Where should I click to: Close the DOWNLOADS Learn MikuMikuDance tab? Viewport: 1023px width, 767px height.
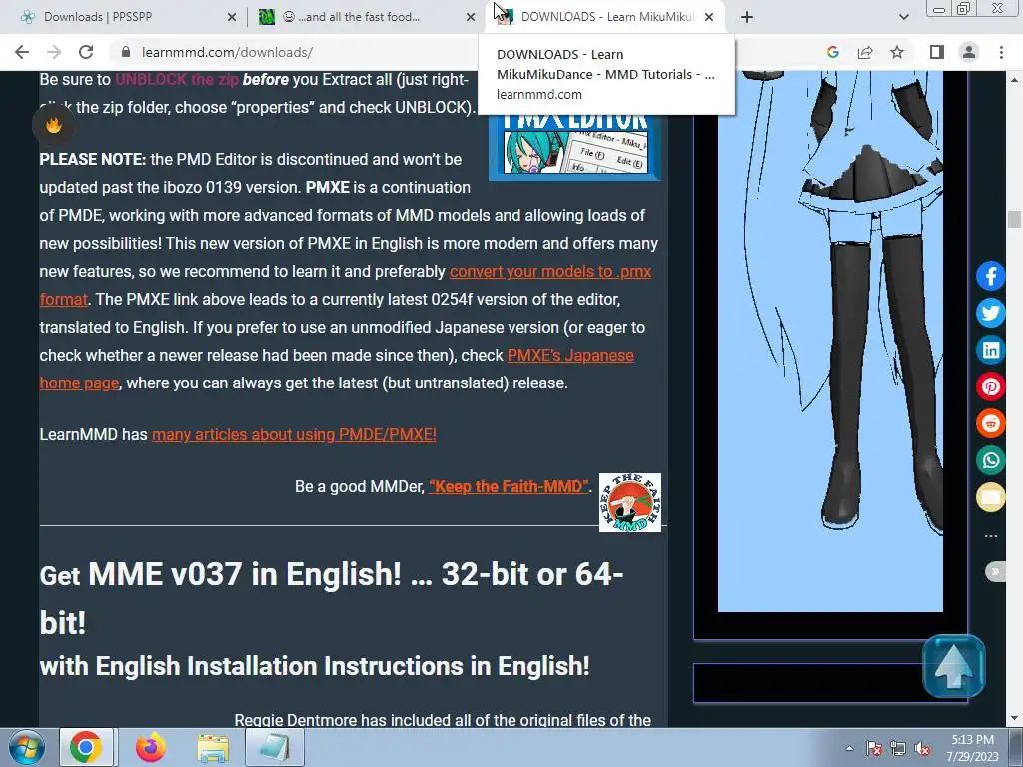pyautogui.click(x=709, y=17)
